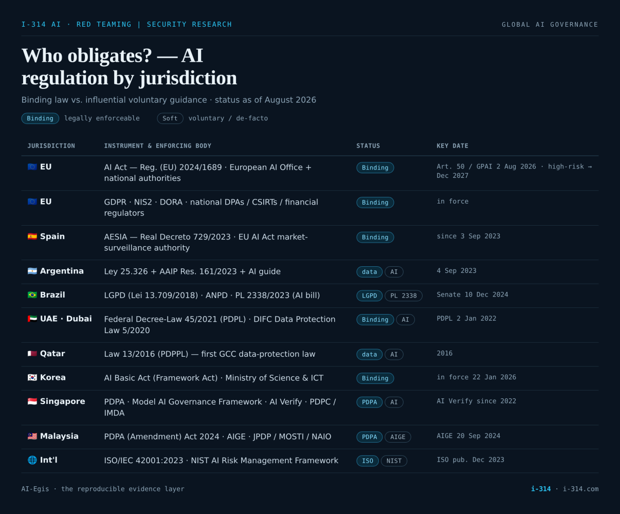
Task: Click key date 'PDPL 2 Jan 2022'
Action: point(467,319)
